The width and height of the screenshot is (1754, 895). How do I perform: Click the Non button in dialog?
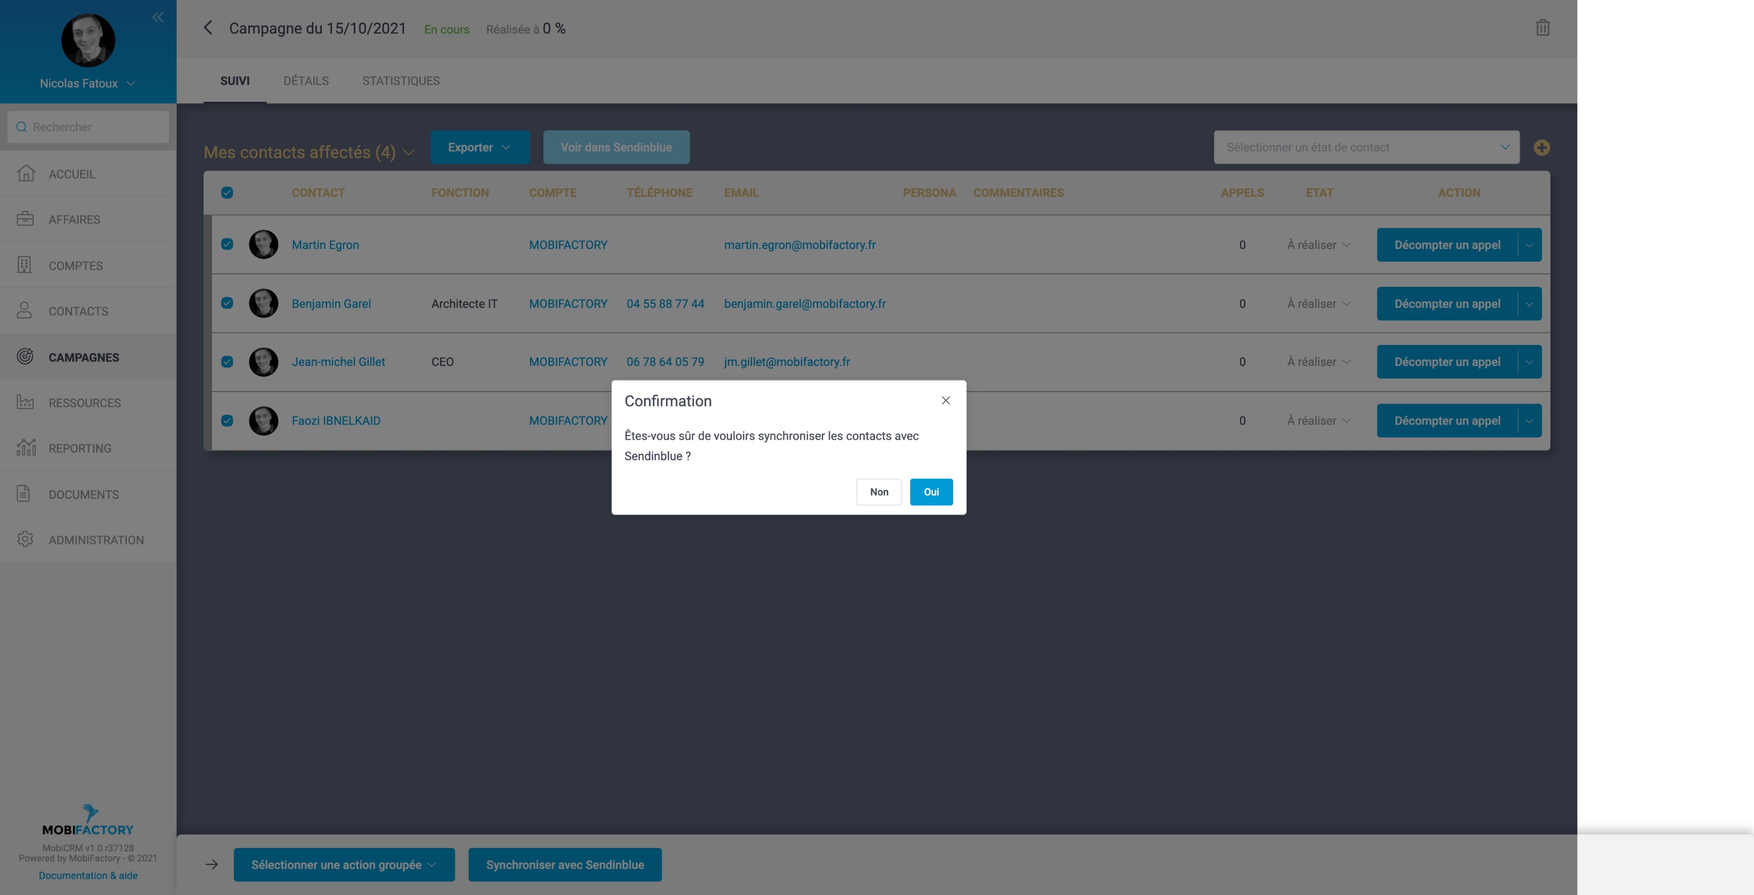coord(879,492)
